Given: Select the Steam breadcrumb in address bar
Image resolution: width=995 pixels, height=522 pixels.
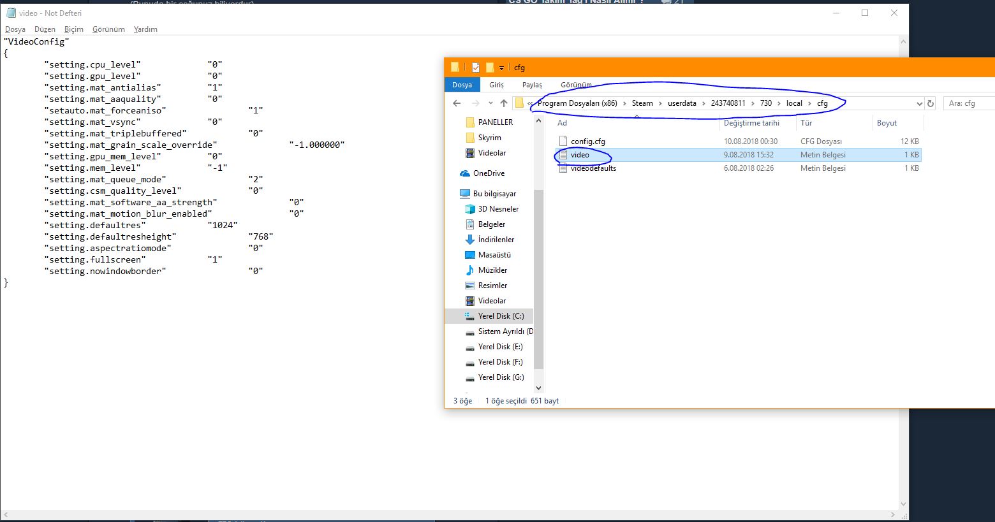Looking at the screenshot, I should point(642,103).
